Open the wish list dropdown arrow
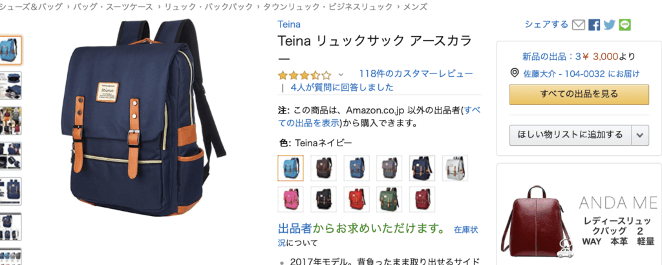 [639, 135]
